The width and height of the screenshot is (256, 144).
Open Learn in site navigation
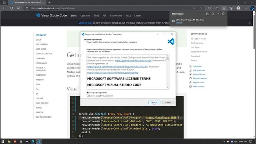tap(137, 16)
